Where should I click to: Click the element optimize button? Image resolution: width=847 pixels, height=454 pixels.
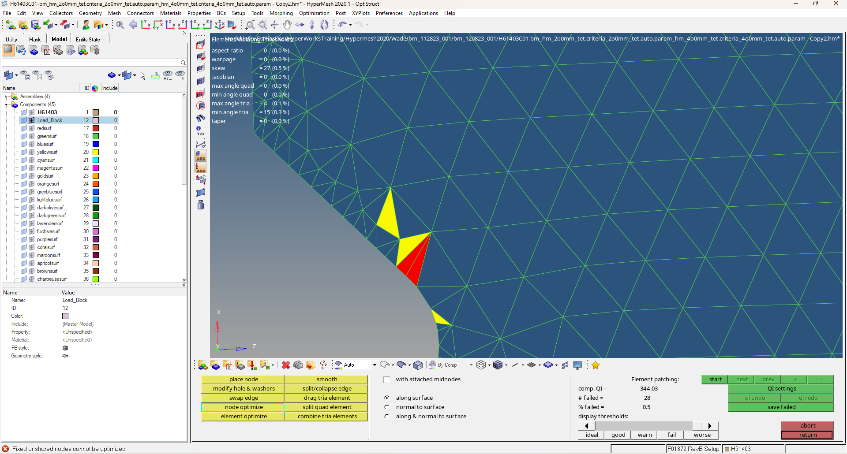244,417
